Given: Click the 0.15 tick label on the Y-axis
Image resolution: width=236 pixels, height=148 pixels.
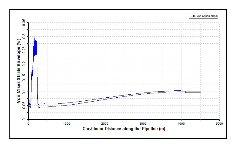Looking at the screenshot, I should 24,78.
